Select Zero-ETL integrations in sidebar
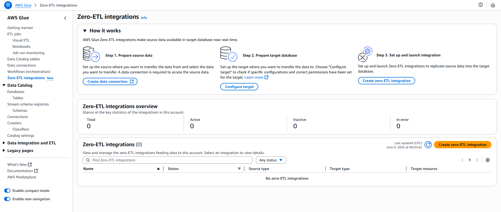501x212 pixels. point(26,78)
